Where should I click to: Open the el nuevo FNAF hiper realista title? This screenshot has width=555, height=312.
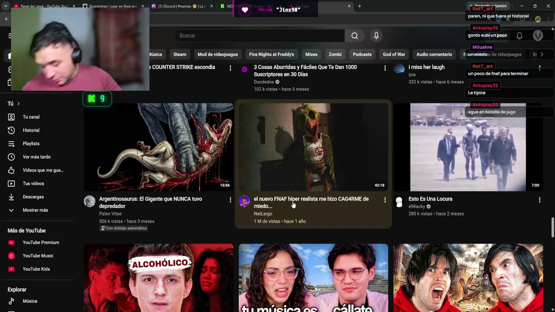[311, 202]
